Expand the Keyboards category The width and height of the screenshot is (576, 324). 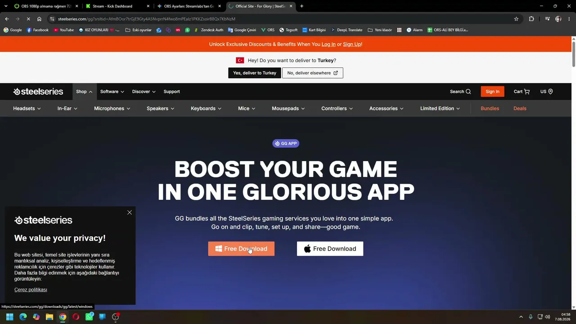207,108
